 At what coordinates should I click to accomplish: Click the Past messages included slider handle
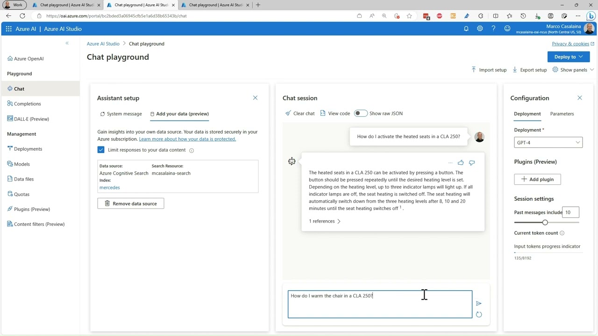click(x=545, y=223)
